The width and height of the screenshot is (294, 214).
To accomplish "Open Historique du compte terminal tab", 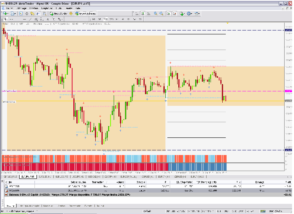I will [x=30, y=205].
